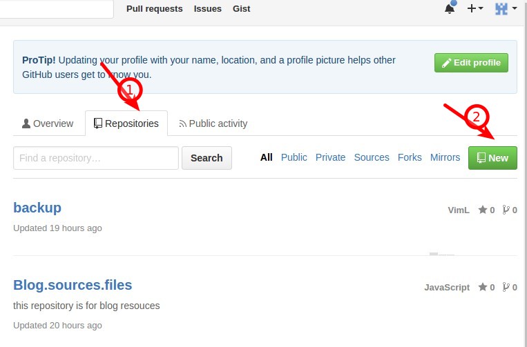Focus the Find a repository field
Image resolution: width=527 pixels, height=347 pixels.
click(96, 158)
